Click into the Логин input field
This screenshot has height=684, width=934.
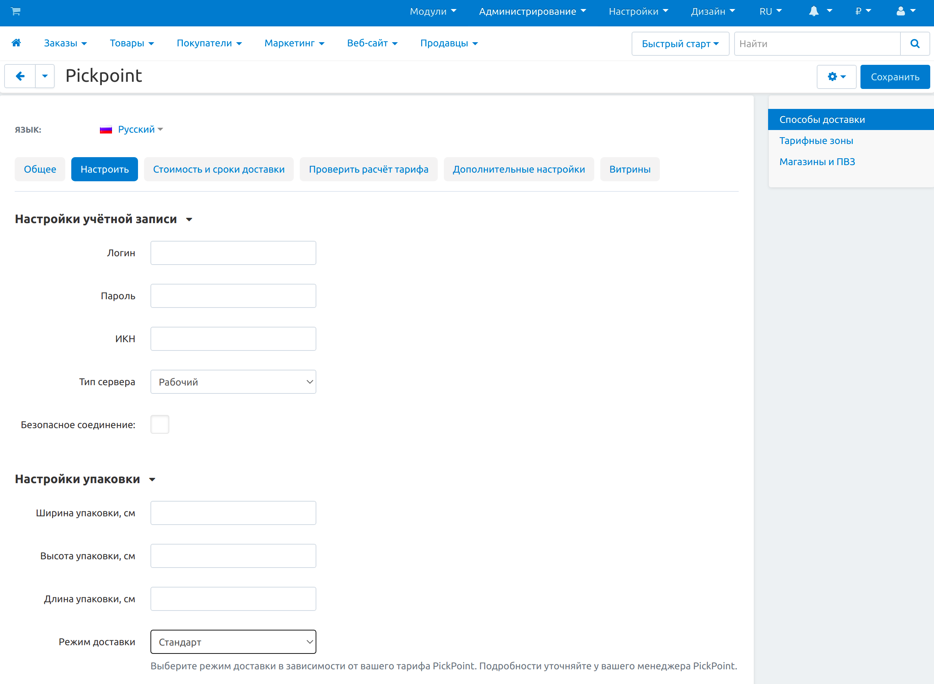(233, 253)
